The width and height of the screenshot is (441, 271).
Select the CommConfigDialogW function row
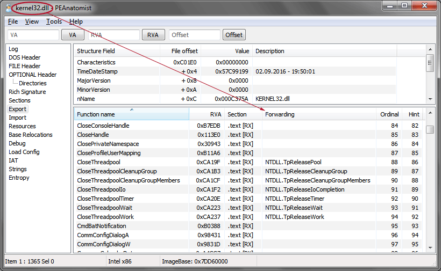pos(248,244)
